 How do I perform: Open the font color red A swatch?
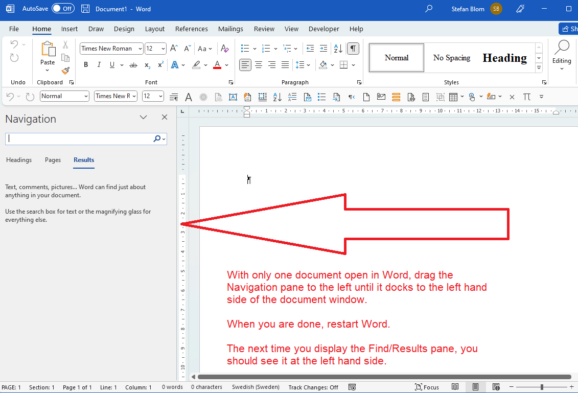pyautogui.click(x=217, y=65)
